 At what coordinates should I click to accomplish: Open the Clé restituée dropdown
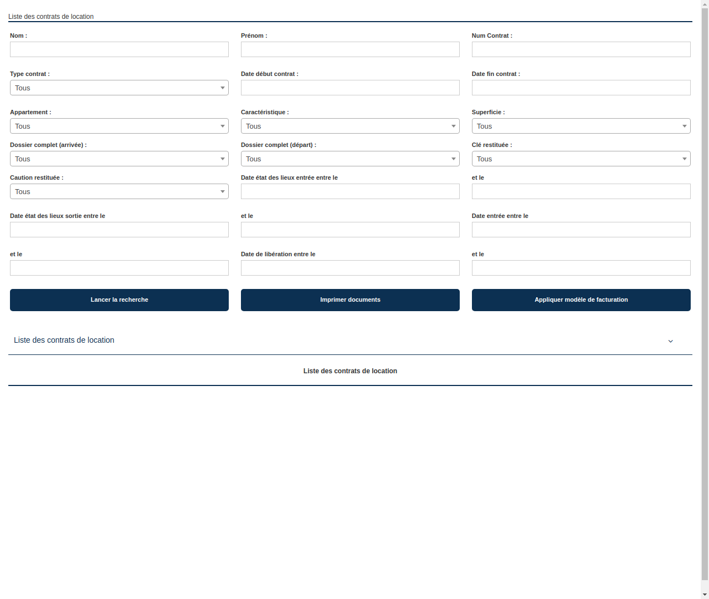580,159
